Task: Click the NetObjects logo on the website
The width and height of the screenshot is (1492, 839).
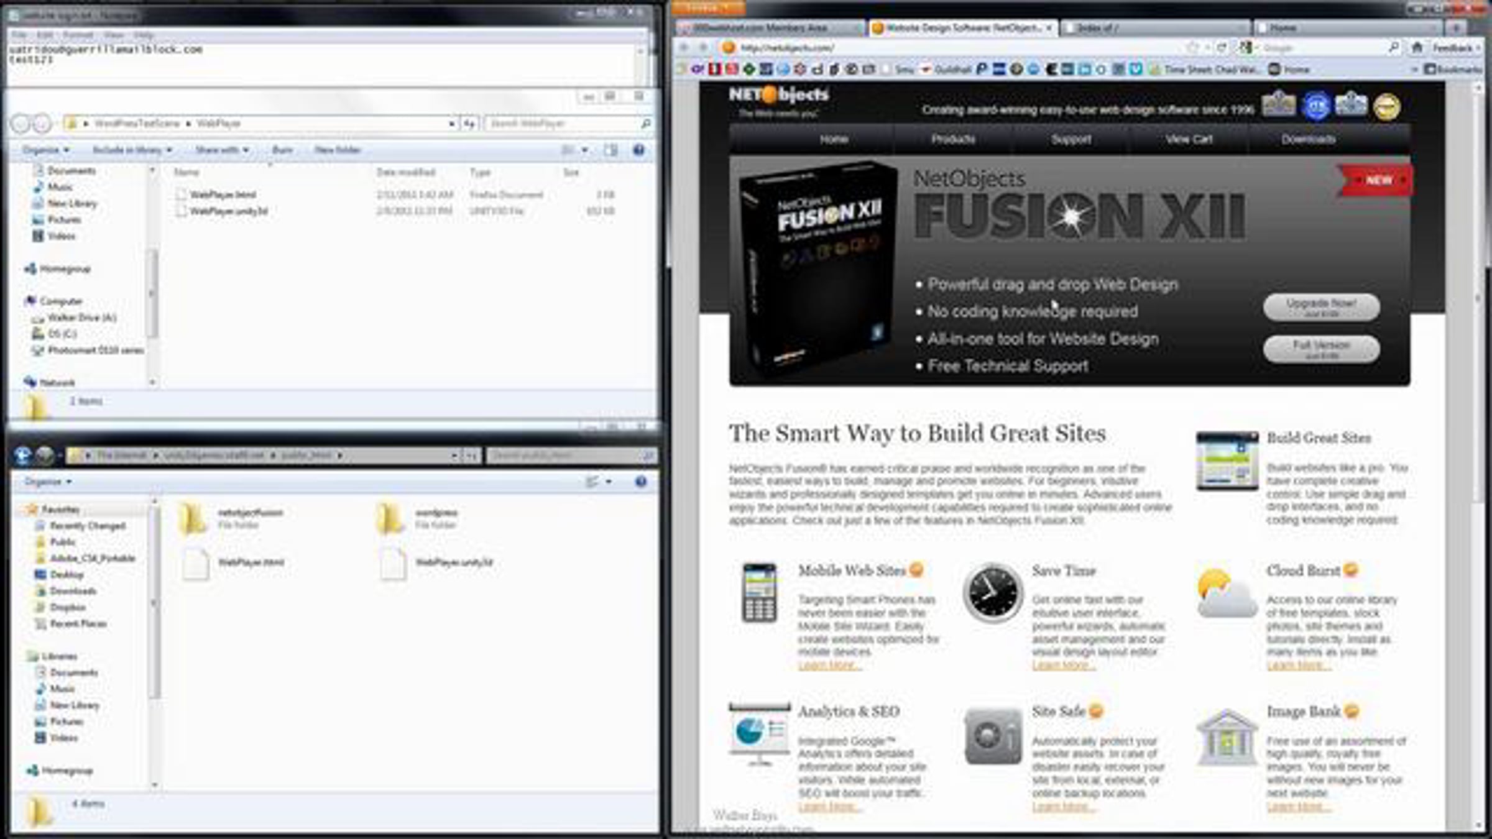Action: click(778, 101)
